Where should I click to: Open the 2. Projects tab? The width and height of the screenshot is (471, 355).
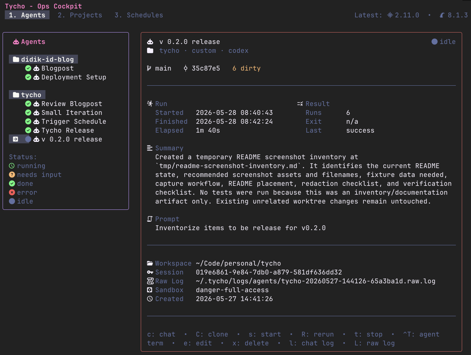coord(80,15)
